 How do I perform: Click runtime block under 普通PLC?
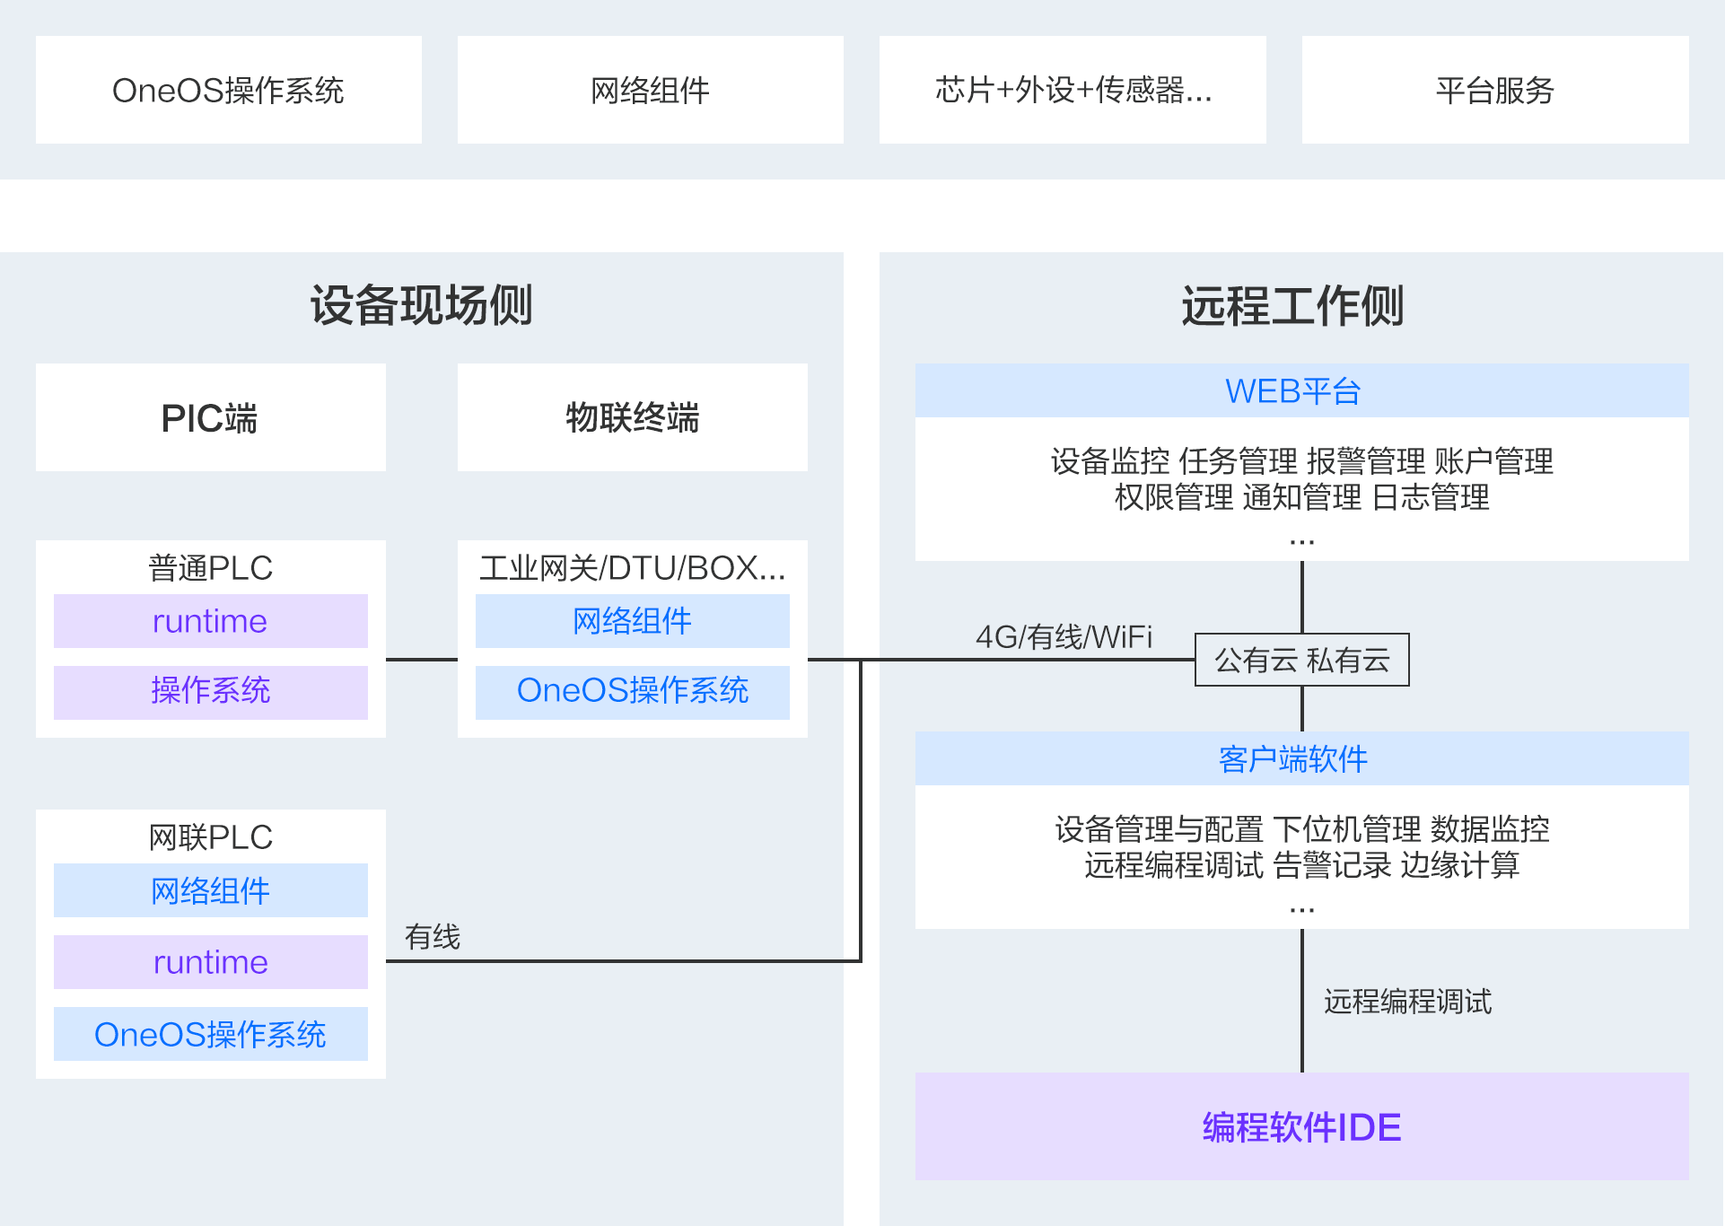[x=210, y=621]
